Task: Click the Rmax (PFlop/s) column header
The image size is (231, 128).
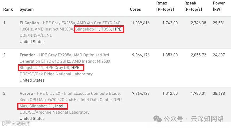Action: [x=165, y=6]
